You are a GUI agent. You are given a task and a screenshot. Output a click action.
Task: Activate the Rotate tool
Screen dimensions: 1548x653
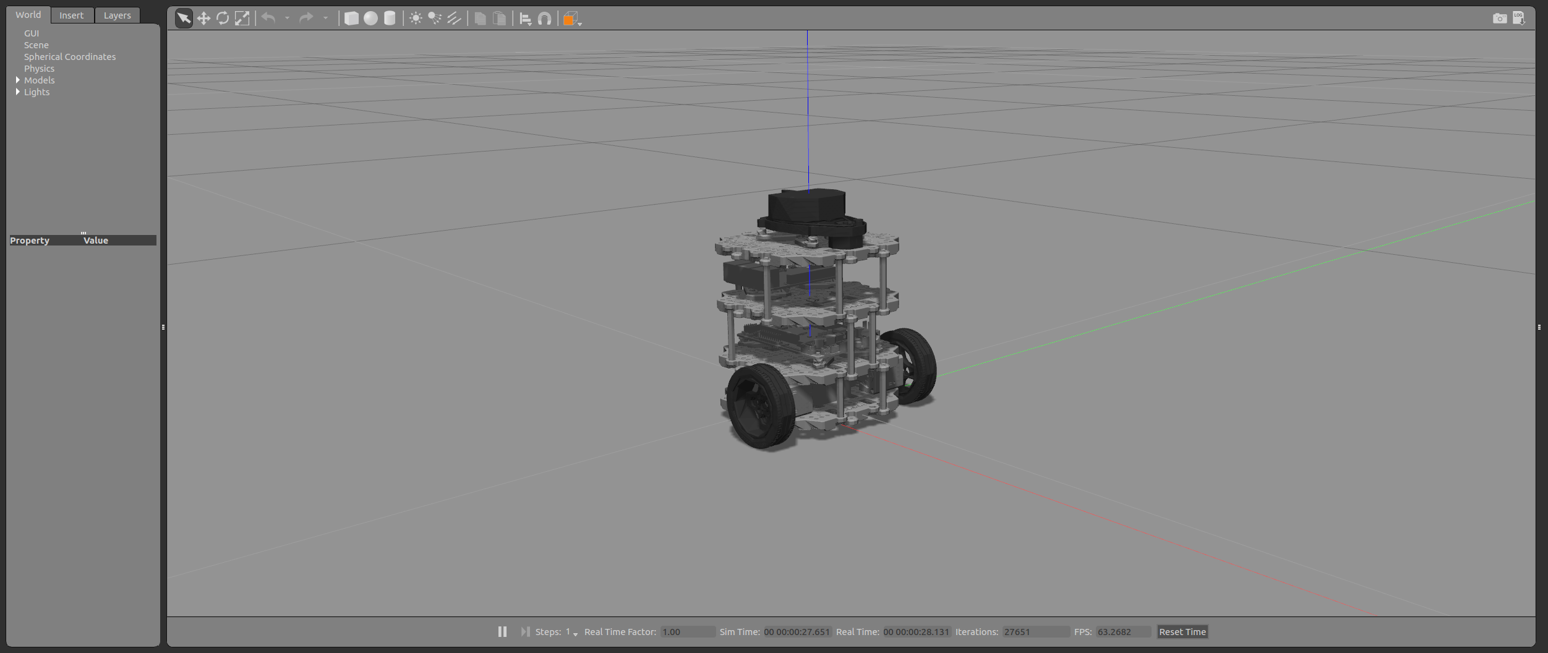[223, 18]
